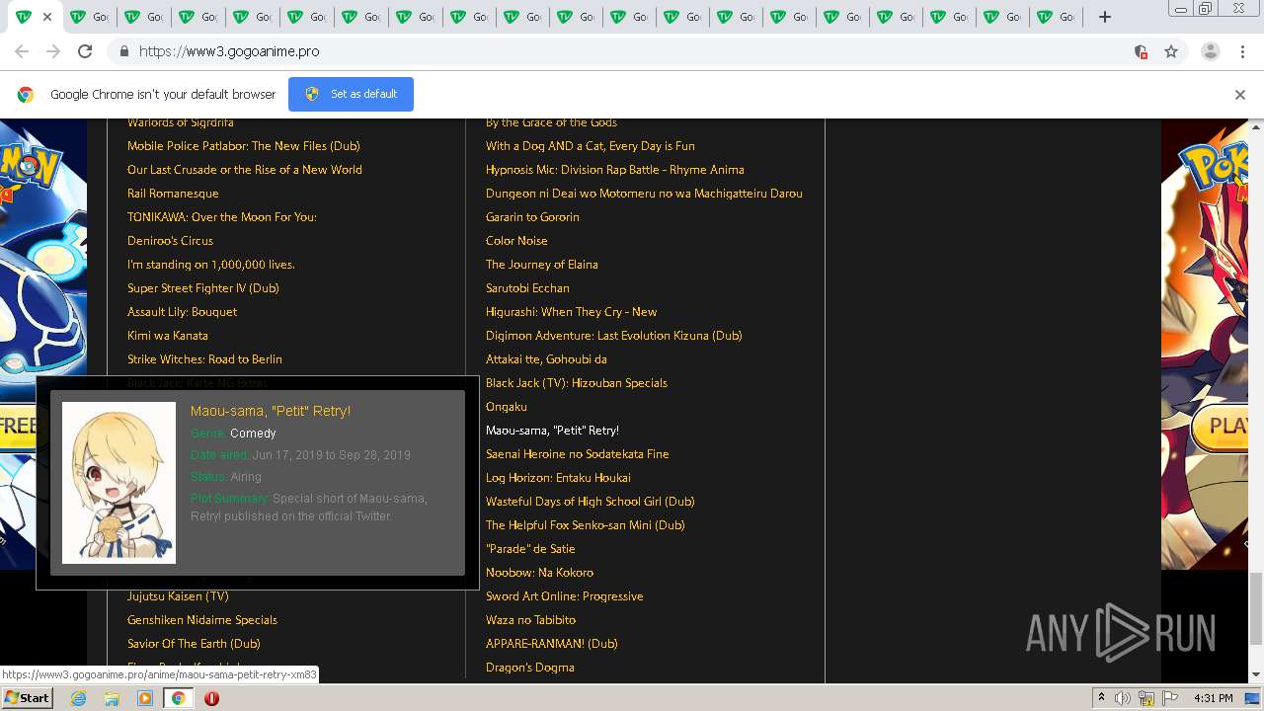The image size is (1264, 711).
Task: Open Hypnosis Mic: Division Rap Battle link
Action: coord(615,170)
